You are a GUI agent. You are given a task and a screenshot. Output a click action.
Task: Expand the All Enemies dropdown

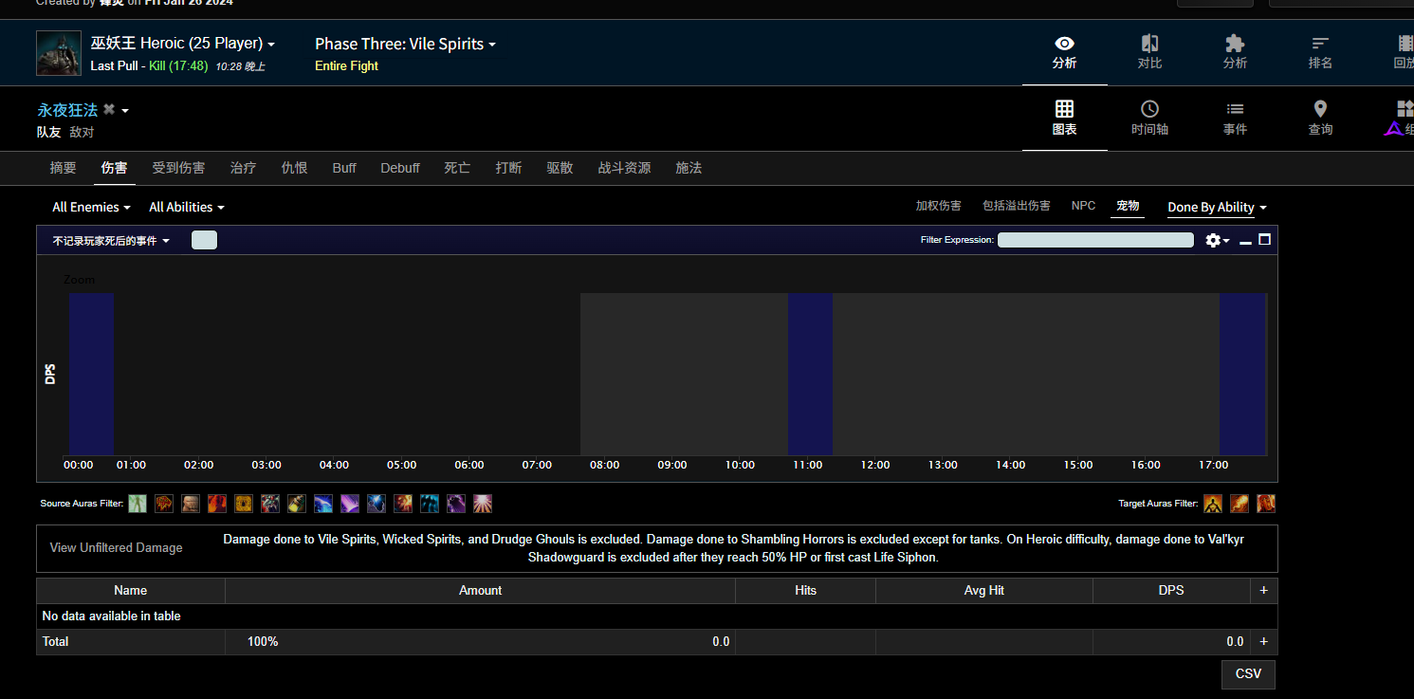pyautogui.click(x=91, y=207)
